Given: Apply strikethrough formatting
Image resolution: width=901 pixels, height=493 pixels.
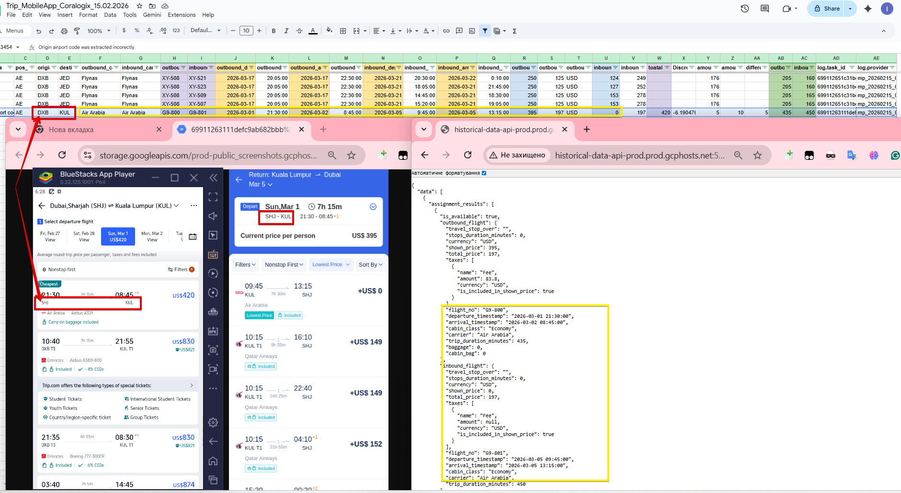Looking at the screenshot, I should 299,31.
